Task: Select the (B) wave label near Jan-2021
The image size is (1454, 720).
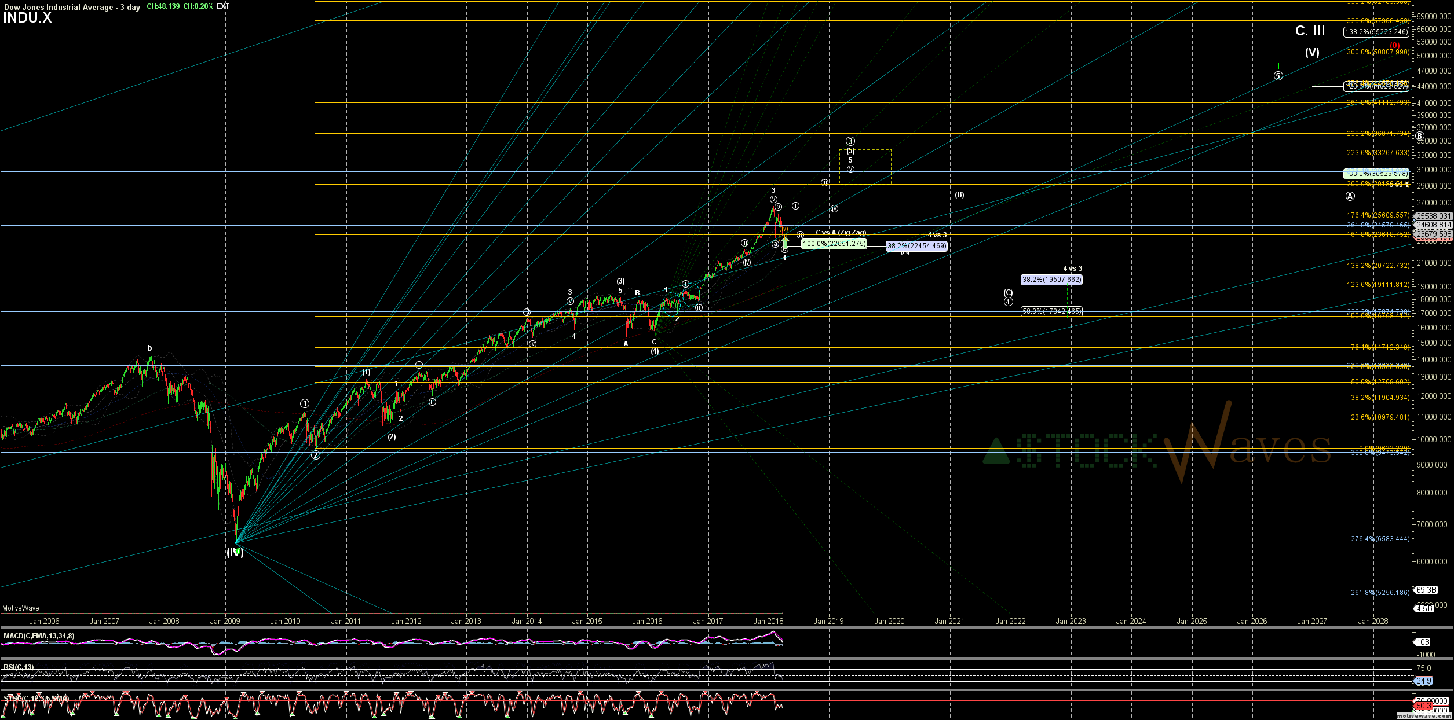Action: pyautogui.click(x=959, y=195)
